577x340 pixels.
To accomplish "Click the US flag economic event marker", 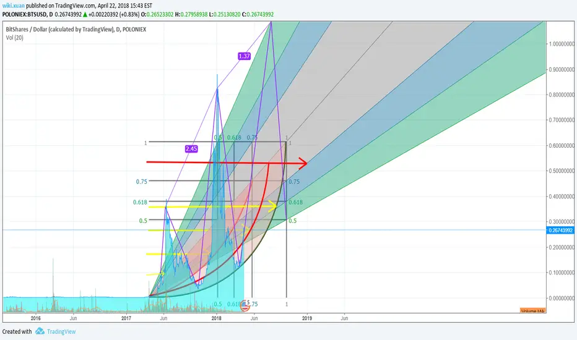I will coord(245,306).
